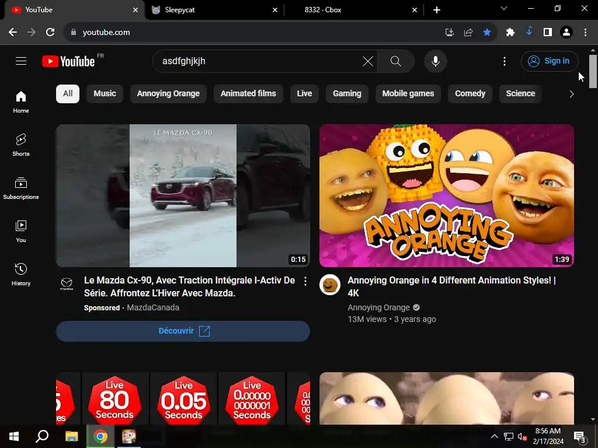Close the Sleepycat tab
This screenshot has height=448, width=598.
275,10
